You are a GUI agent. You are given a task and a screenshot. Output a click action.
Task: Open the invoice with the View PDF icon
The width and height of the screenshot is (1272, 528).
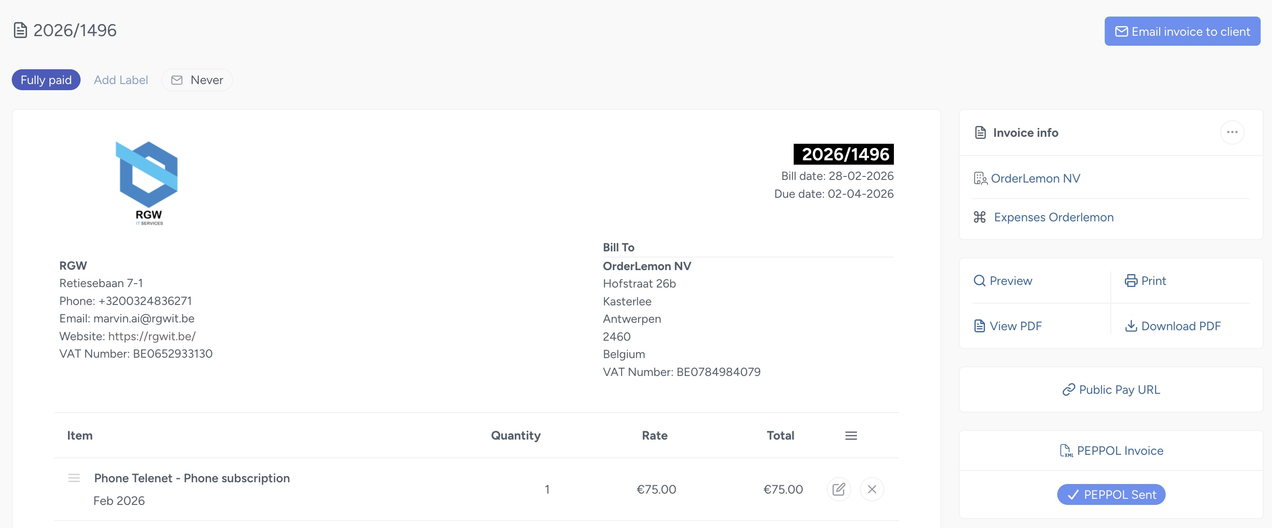tap(980, 325)
